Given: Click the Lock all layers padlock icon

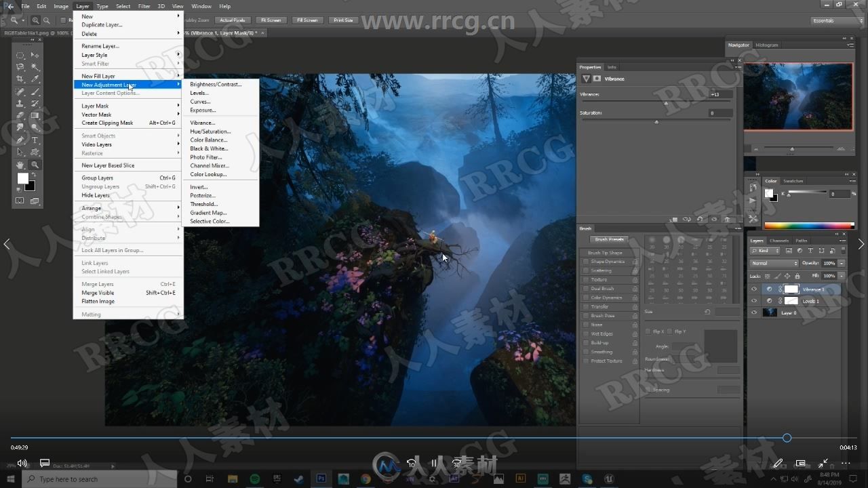Looking at the screenshot, I should click(x=797, y=277).
